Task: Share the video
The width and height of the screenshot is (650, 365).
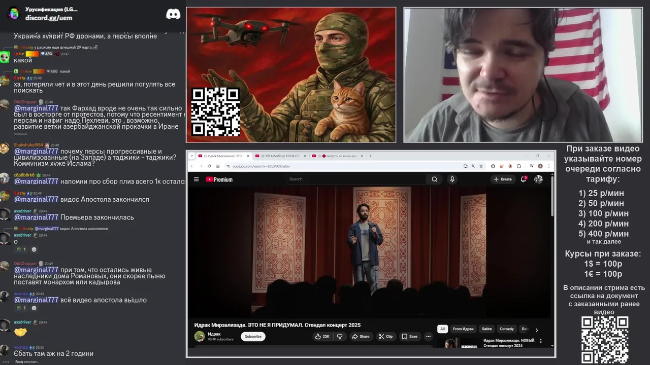Action: point(361,336)
